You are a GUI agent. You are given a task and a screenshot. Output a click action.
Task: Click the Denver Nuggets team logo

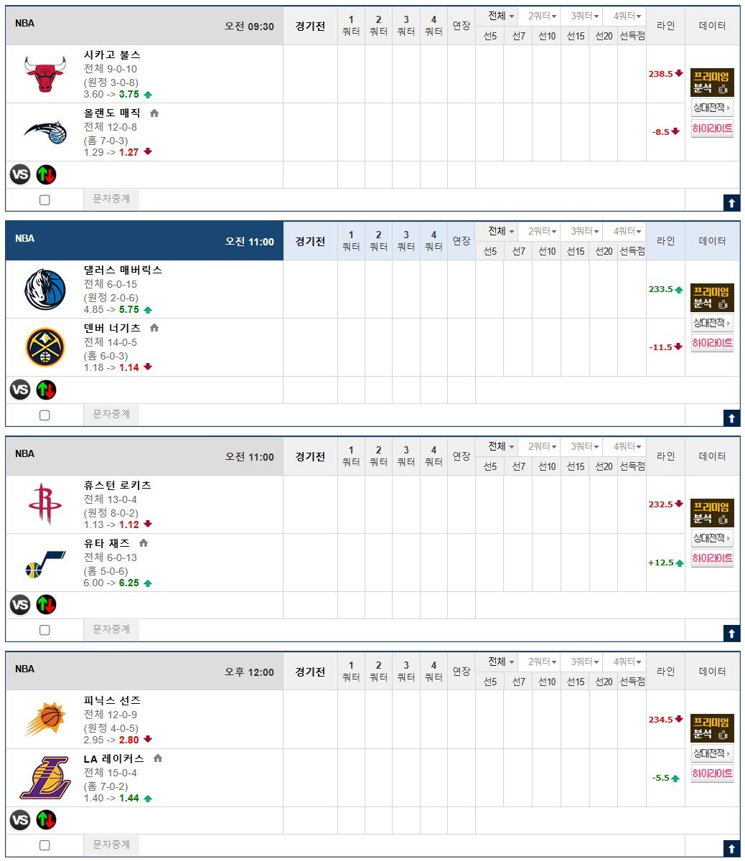point(45,347)
